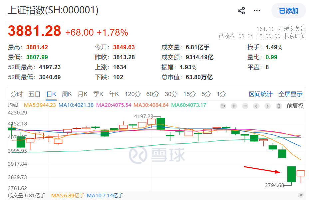Click the MA20:4075.54 indicator label
This screenshot has width=309, height=200.
point(114,105)
